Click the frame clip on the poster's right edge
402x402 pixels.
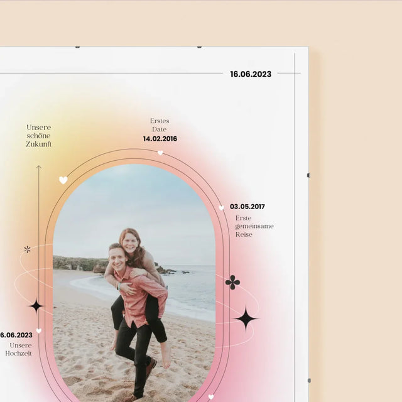tap(308, 175)
